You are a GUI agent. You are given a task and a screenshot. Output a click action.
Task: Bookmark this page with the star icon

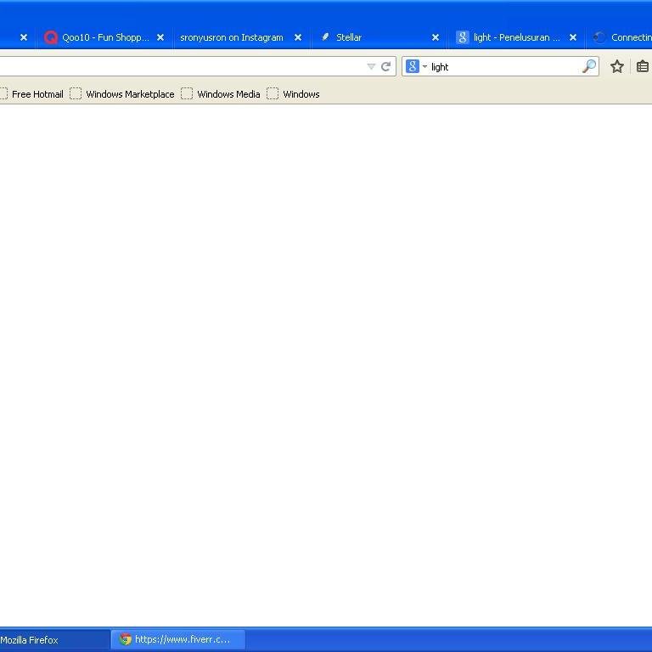pyautogui.click(x=617, y=66)
